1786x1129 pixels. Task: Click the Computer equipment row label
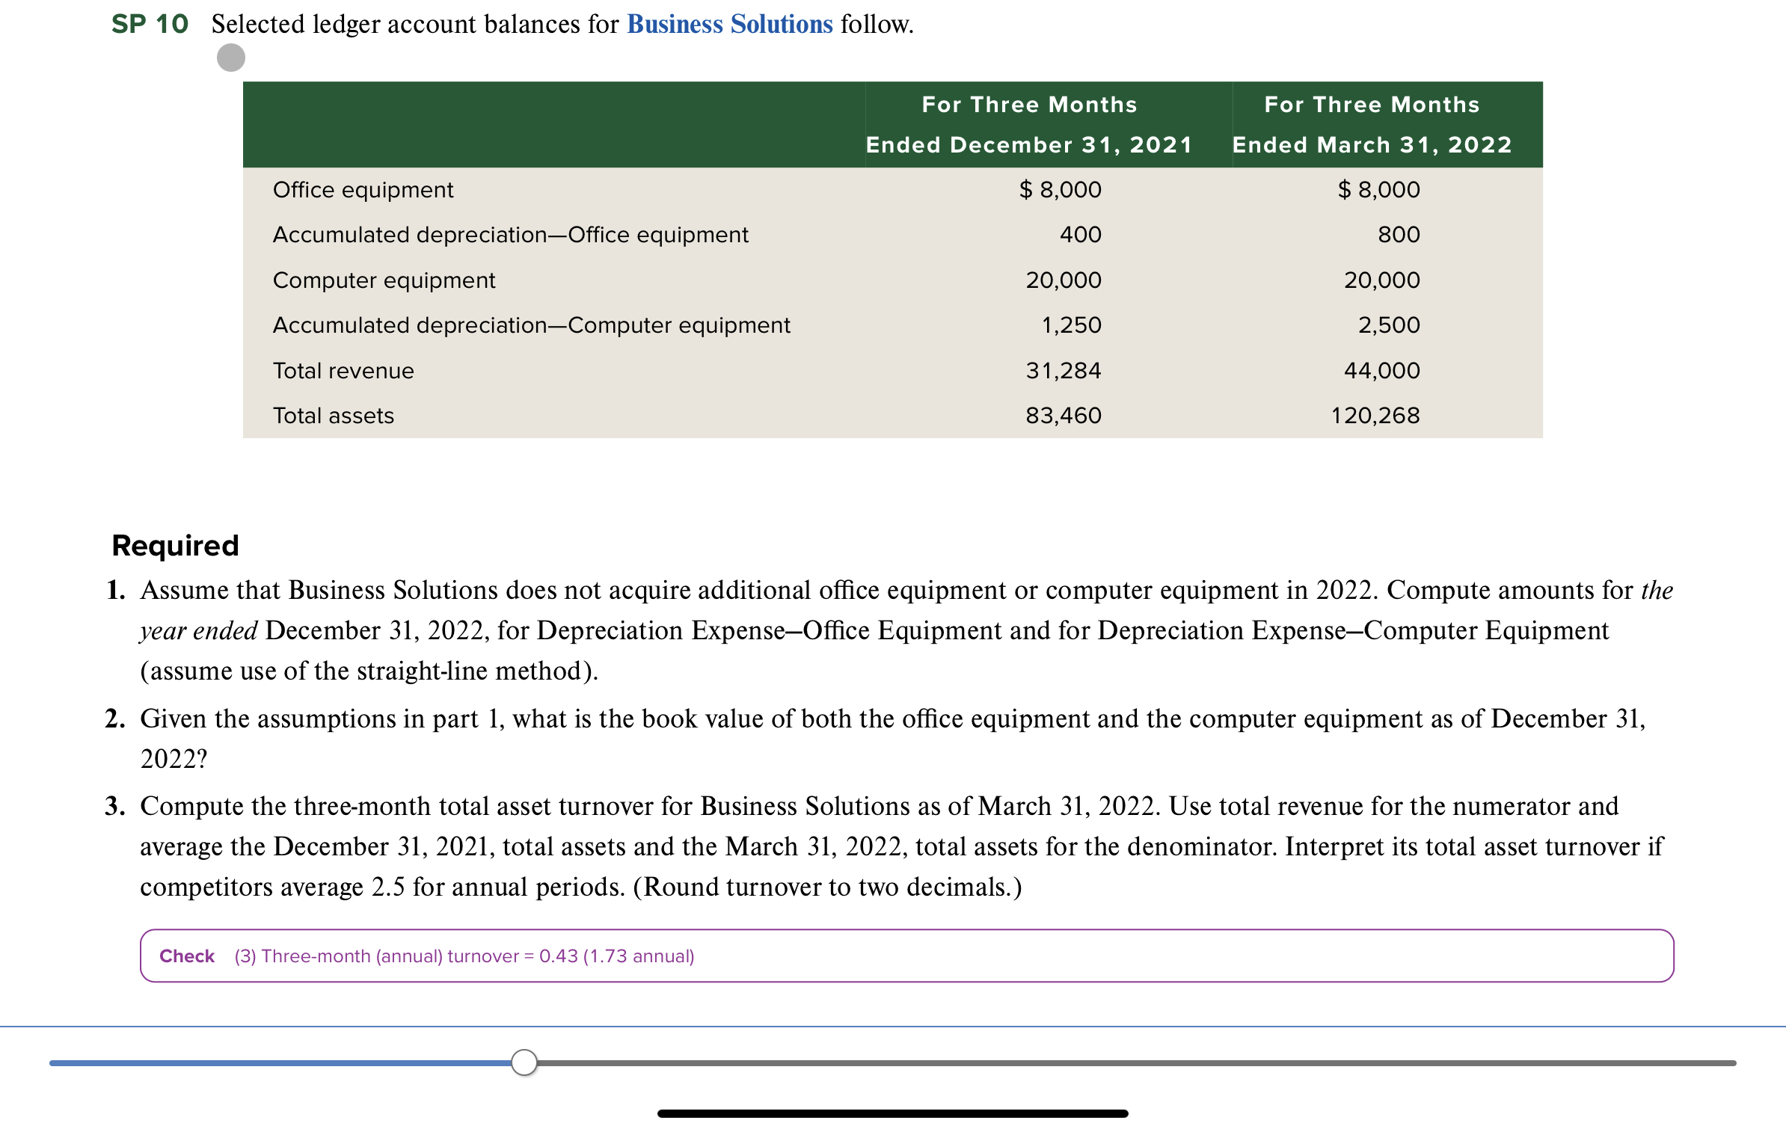[384, 280]
